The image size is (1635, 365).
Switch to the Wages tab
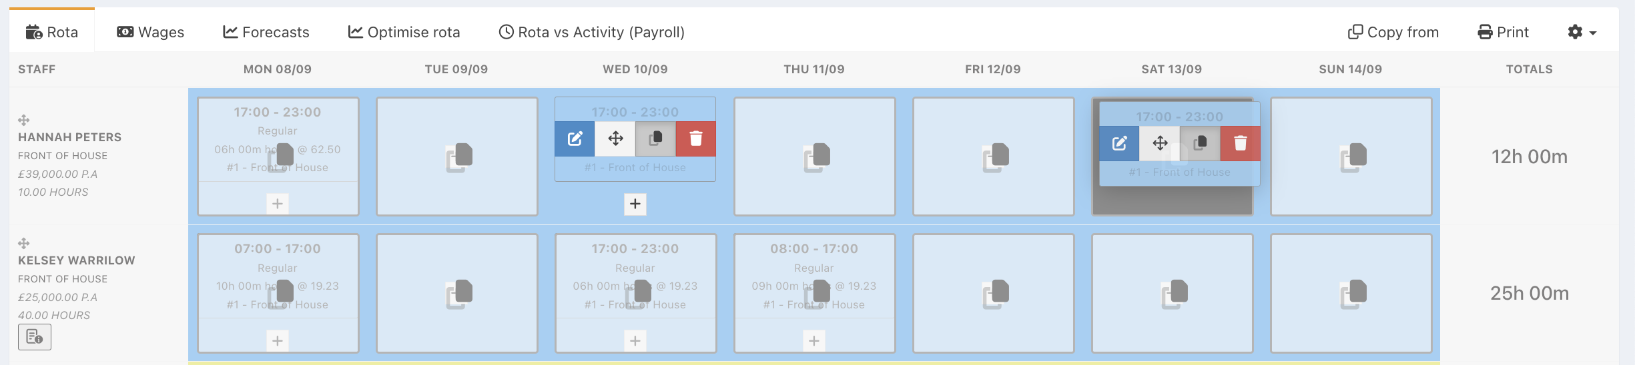(x=151, y=32)
